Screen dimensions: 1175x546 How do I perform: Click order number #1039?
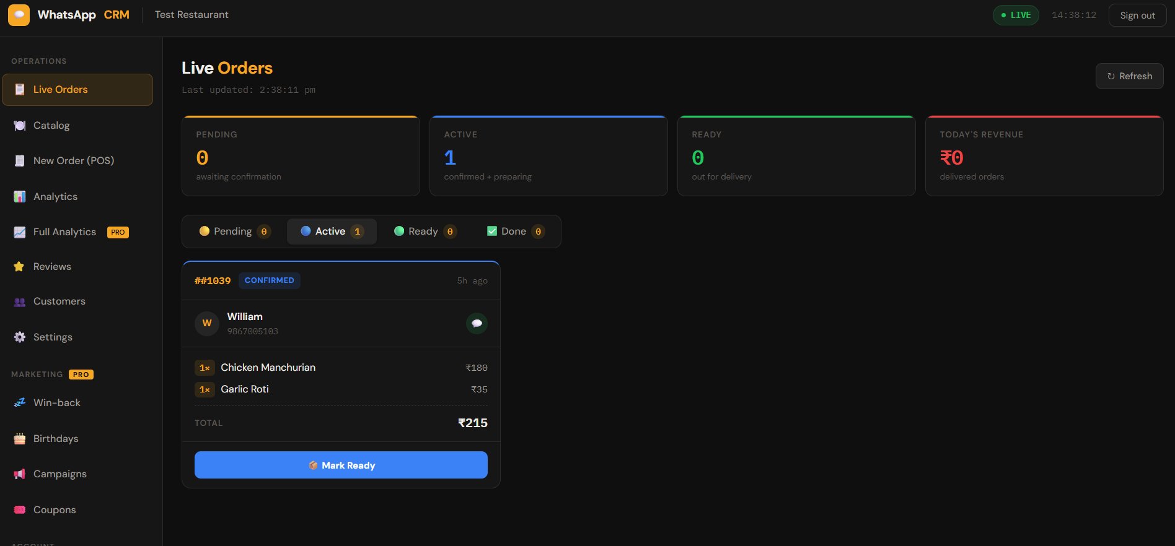pyautogui.click(x=213, y=281)
